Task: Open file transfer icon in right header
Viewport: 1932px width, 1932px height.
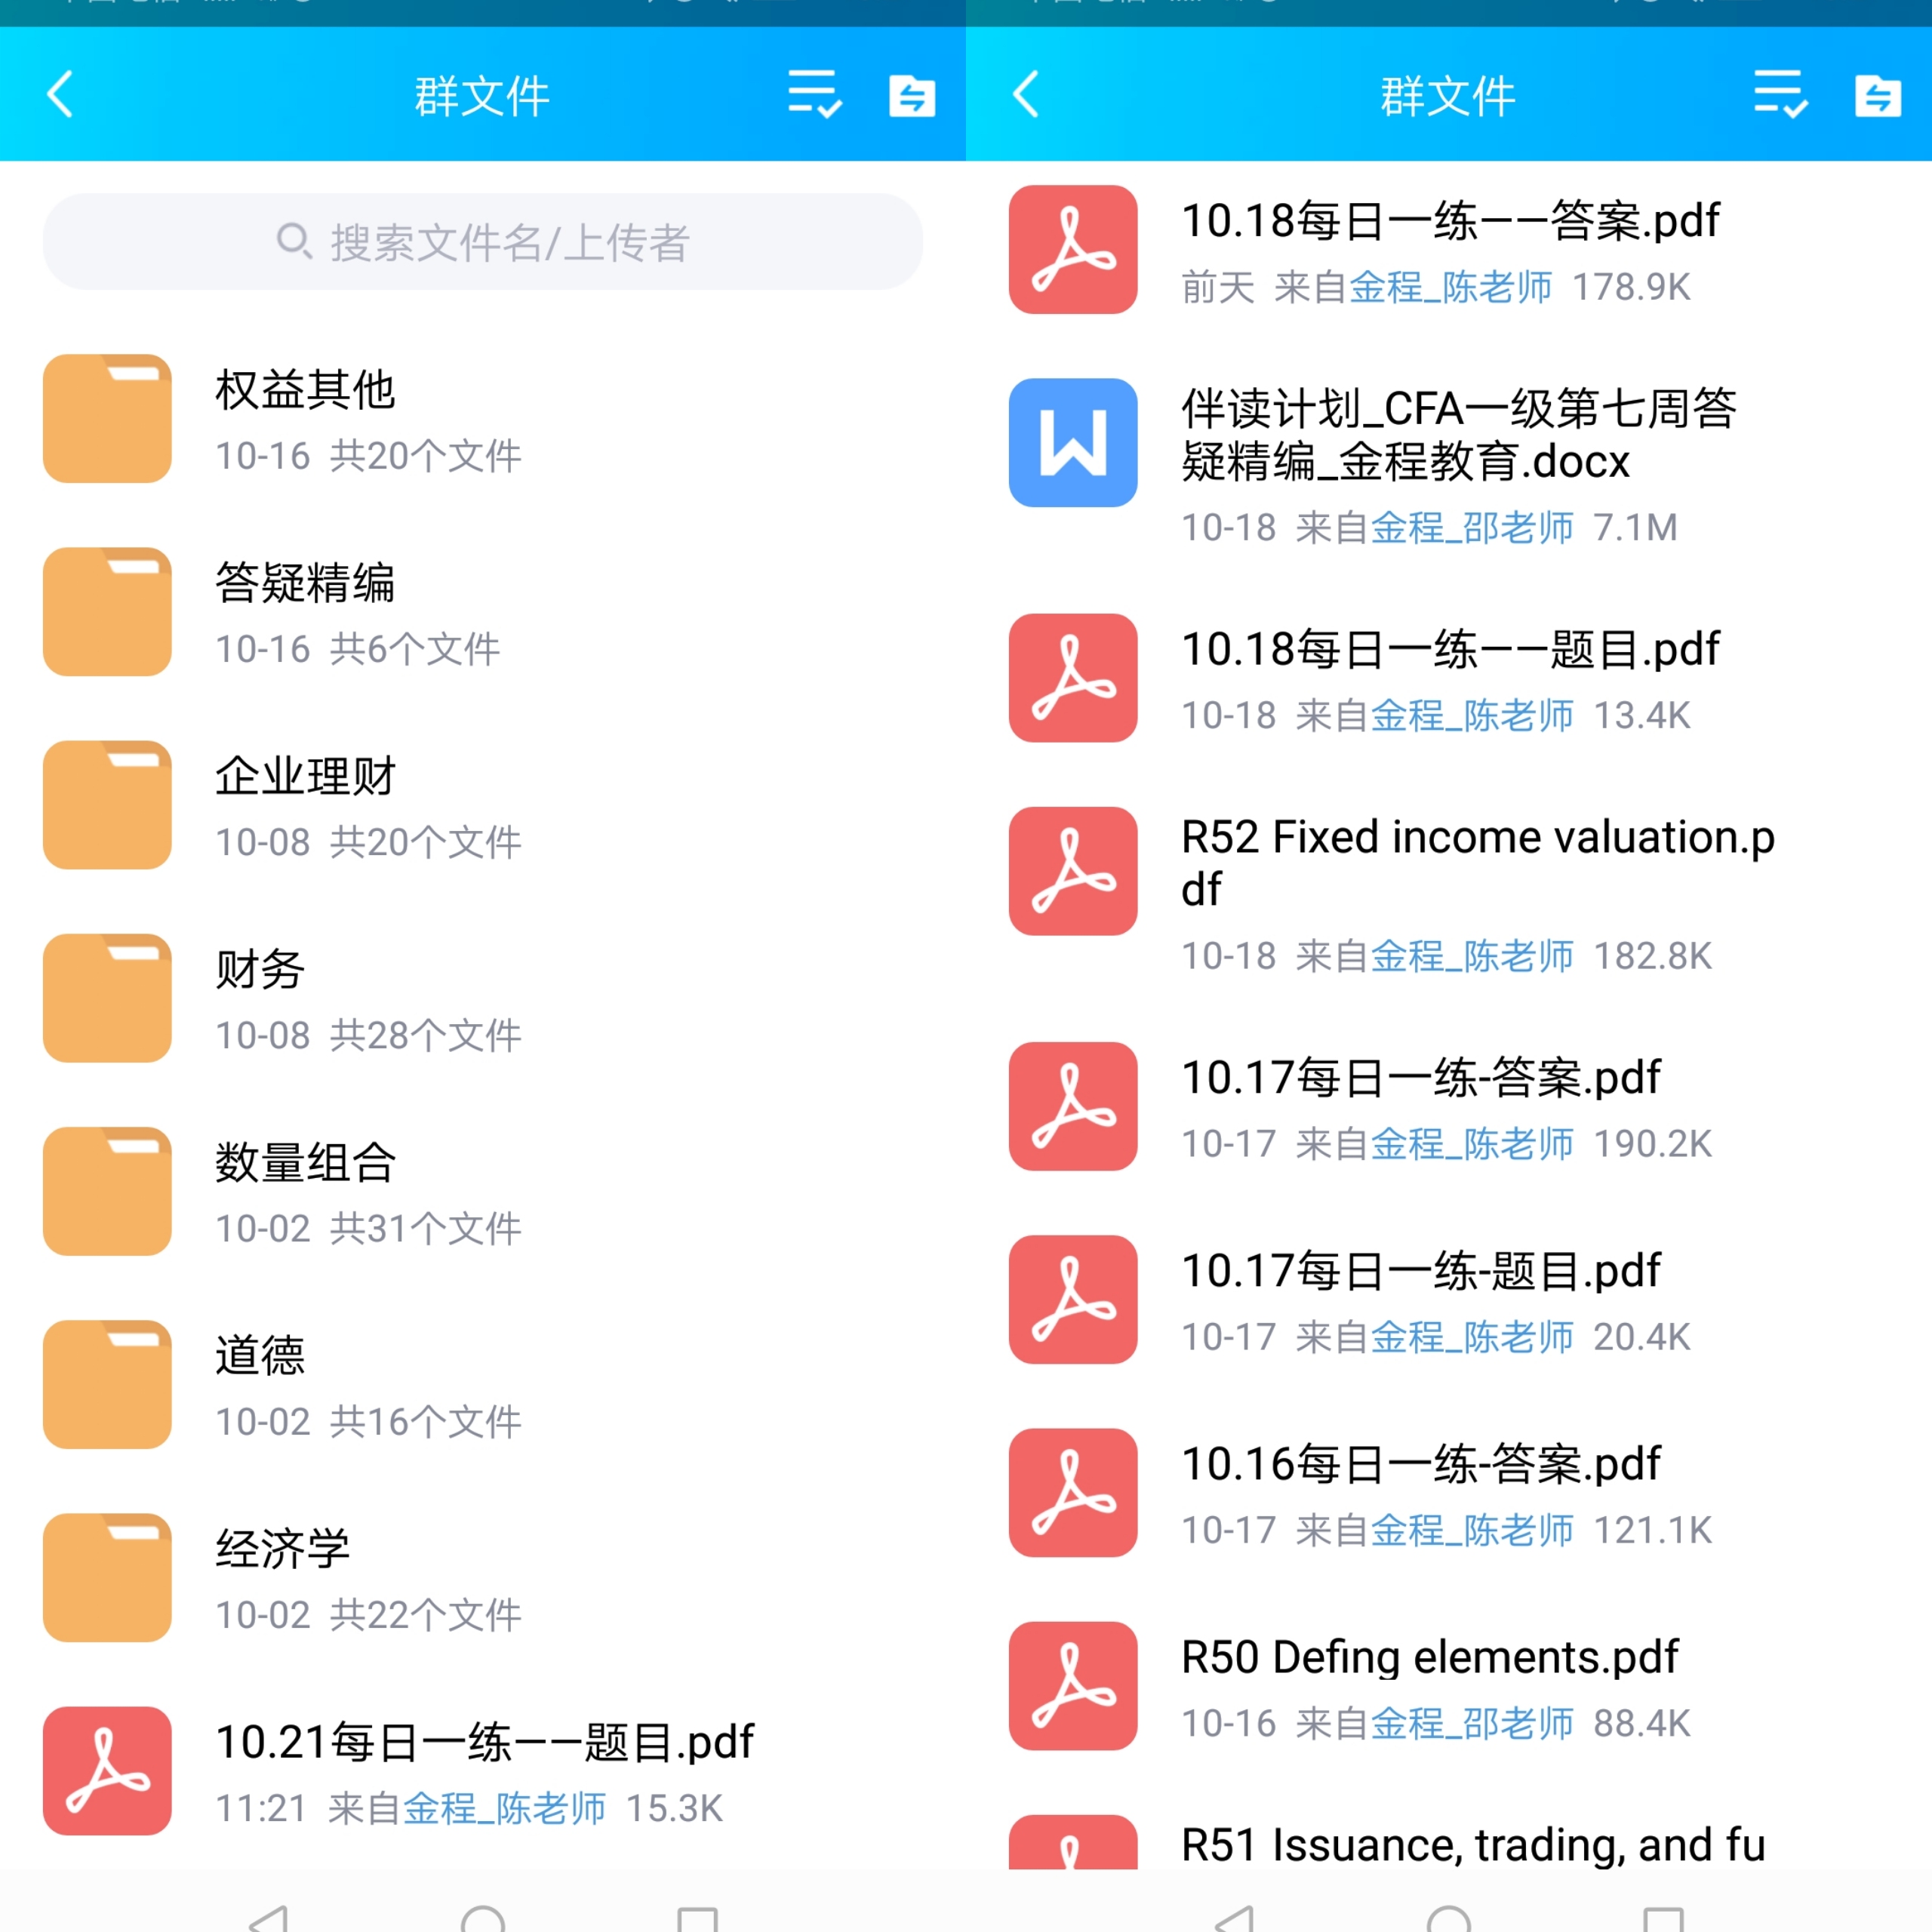Action: tap(1878, 97)
